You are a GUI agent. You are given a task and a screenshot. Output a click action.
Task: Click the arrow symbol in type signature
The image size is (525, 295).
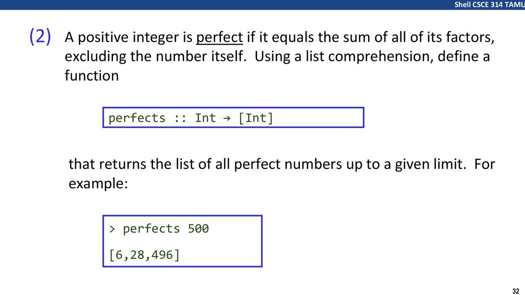(227, 118)
